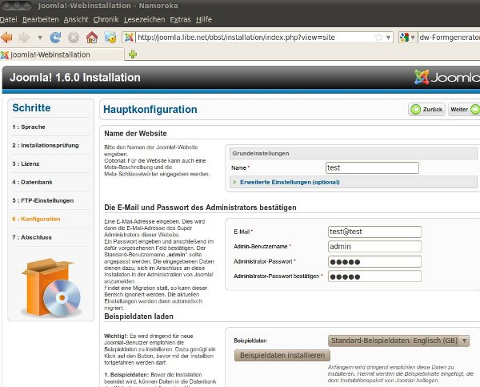480x387 pixels.
Task: Click step 1 : Sprache
Action: (x=29, y=127)
